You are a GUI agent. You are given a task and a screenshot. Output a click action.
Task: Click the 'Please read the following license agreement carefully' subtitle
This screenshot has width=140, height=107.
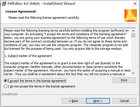[44, 18]
